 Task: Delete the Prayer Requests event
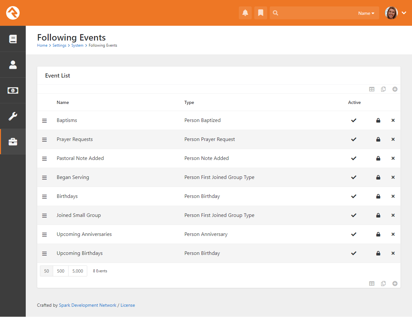(393, 139)
